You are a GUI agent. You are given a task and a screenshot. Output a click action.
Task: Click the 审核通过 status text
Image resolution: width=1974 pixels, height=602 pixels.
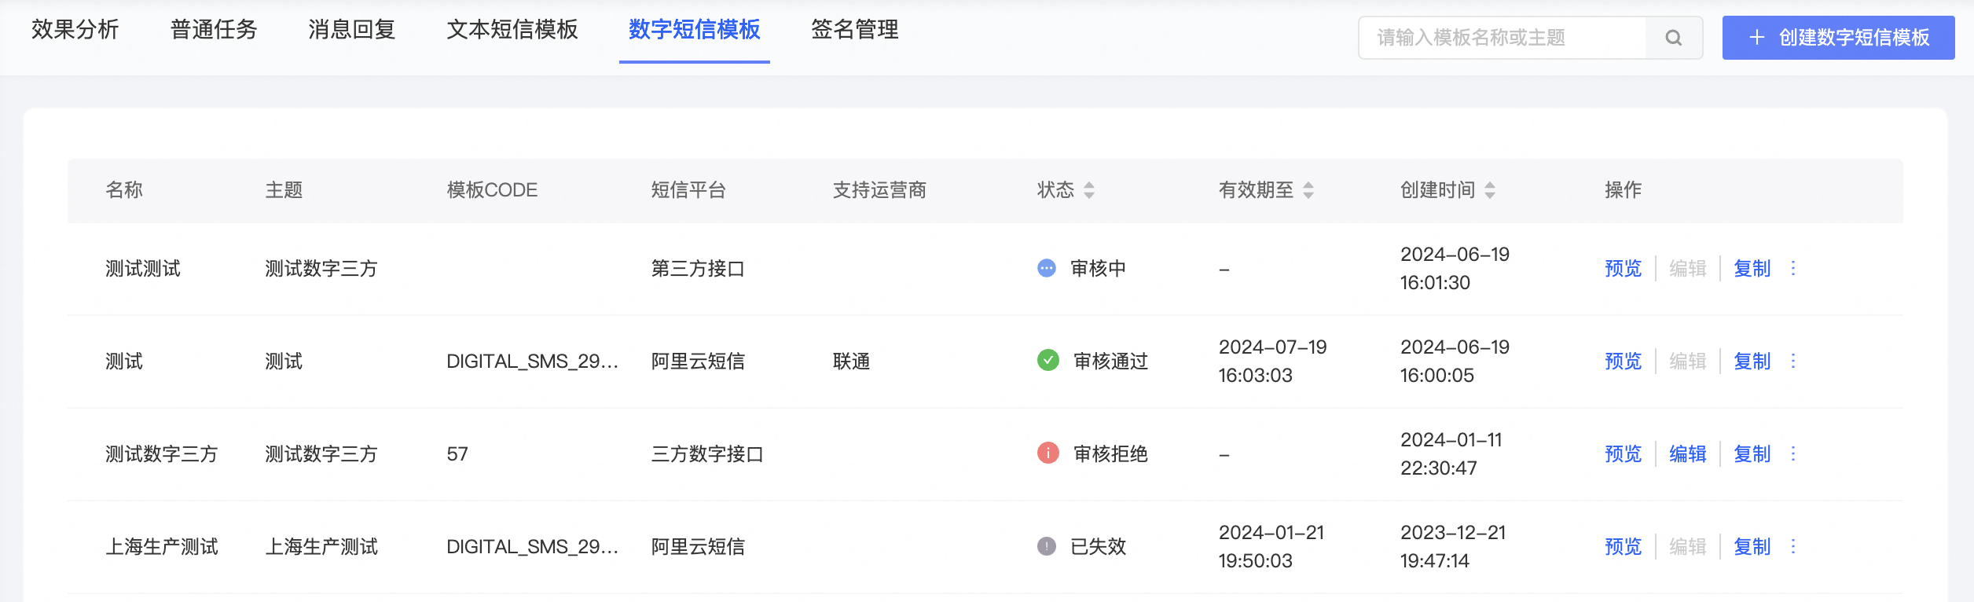(1111, 362)
